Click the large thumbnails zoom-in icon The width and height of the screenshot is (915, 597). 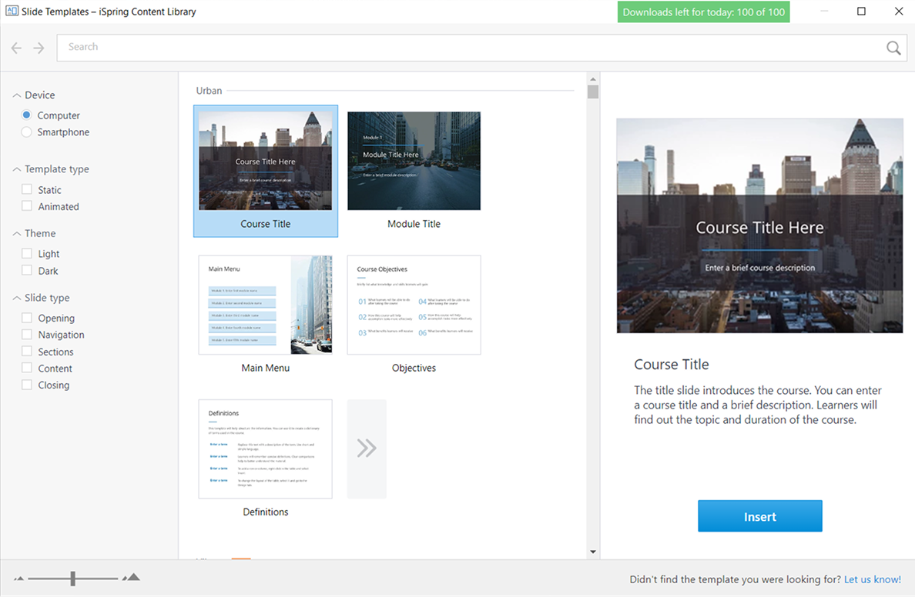pos(132,577)
